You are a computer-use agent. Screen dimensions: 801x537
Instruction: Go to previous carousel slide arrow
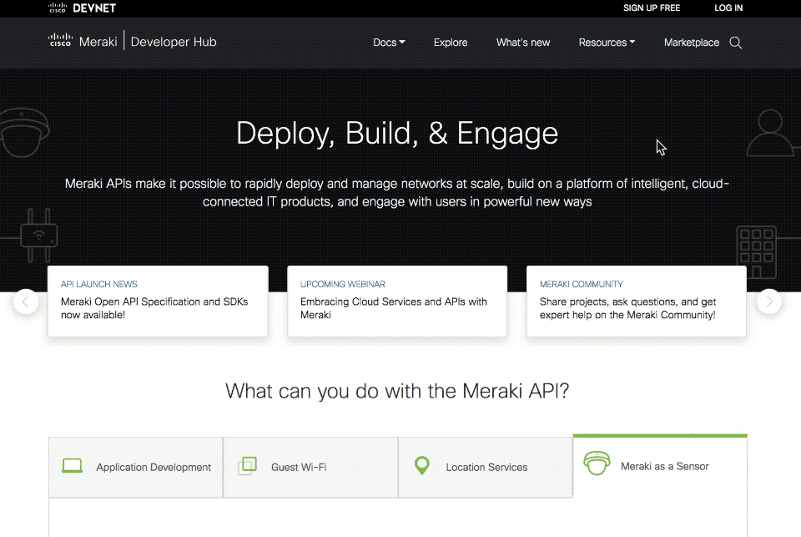(26, 301)
